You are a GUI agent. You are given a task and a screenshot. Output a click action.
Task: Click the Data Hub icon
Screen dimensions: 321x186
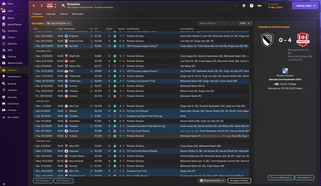click(4, 44)
